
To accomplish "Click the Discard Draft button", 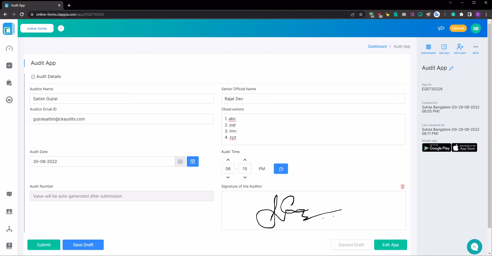I will click(351, 245).
